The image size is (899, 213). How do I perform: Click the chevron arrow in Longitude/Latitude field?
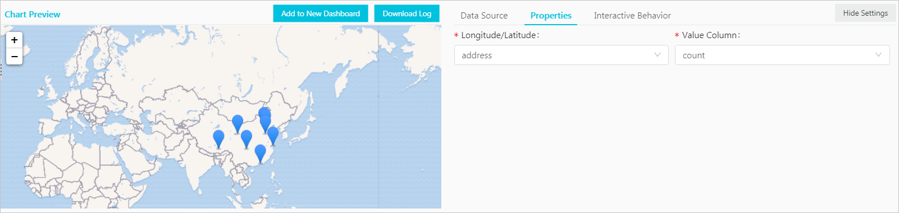658,55
